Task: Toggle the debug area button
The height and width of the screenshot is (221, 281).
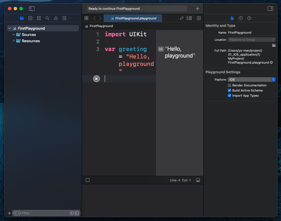Action: point(198,180)
